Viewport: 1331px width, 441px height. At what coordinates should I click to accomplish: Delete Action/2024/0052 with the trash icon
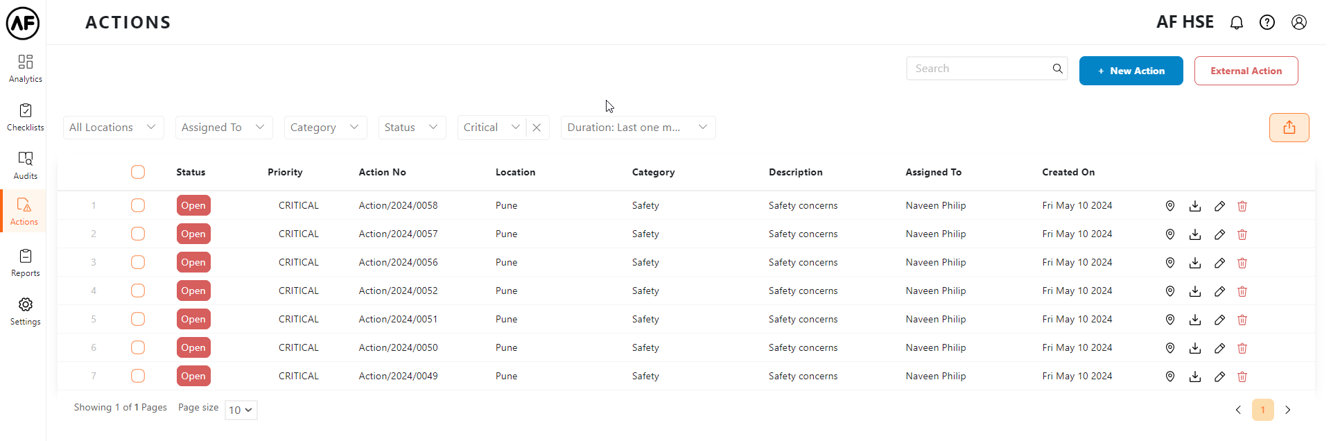(1242, 291)
